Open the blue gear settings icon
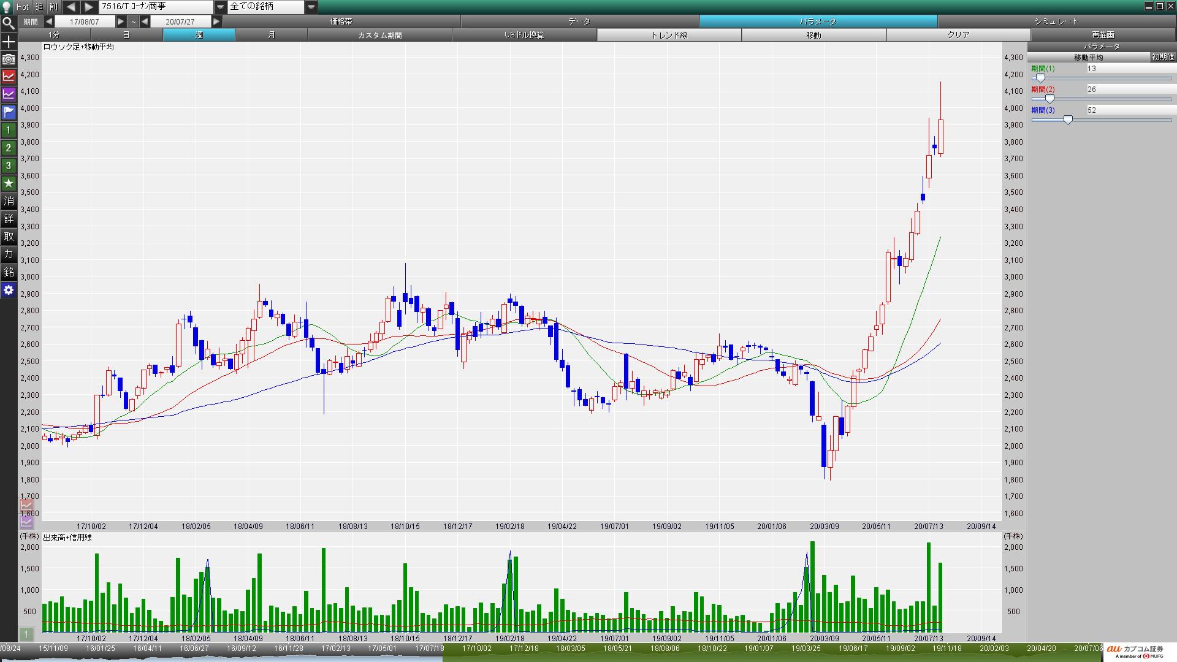Screen dimensions: 1177x662 (9, 290)
